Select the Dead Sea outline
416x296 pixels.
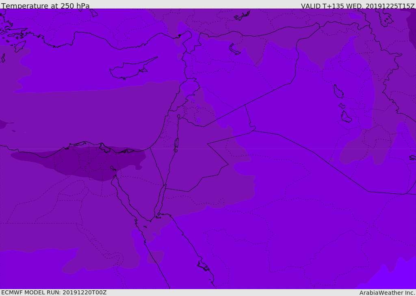point(176,144)
